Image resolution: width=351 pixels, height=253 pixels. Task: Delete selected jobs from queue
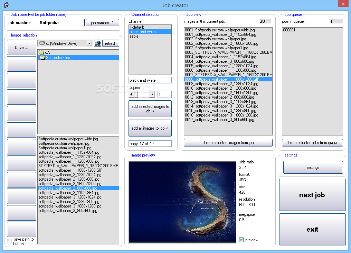coord(312,143)
